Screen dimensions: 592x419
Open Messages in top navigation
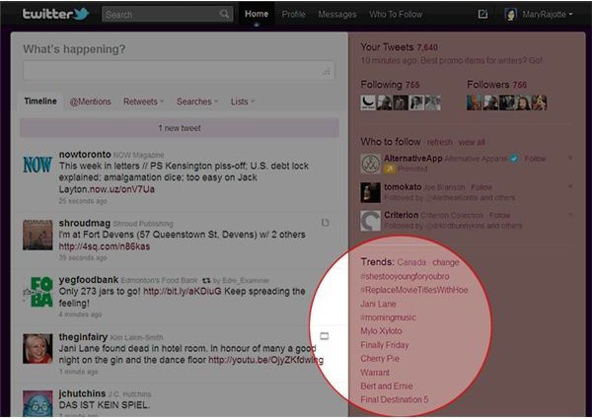337,15
